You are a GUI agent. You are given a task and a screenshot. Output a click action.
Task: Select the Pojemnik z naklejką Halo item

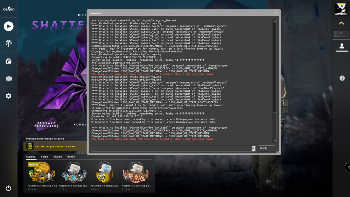tap(42, 176)
